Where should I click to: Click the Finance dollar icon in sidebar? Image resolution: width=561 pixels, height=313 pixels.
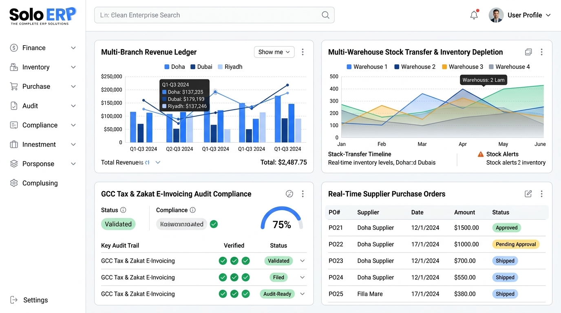[x=14, y=48]
